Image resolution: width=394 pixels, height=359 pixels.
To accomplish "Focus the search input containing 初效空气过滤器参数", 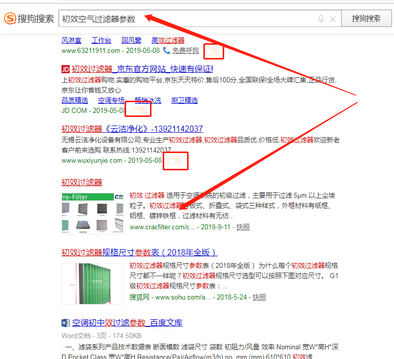I will click(200, 18).
